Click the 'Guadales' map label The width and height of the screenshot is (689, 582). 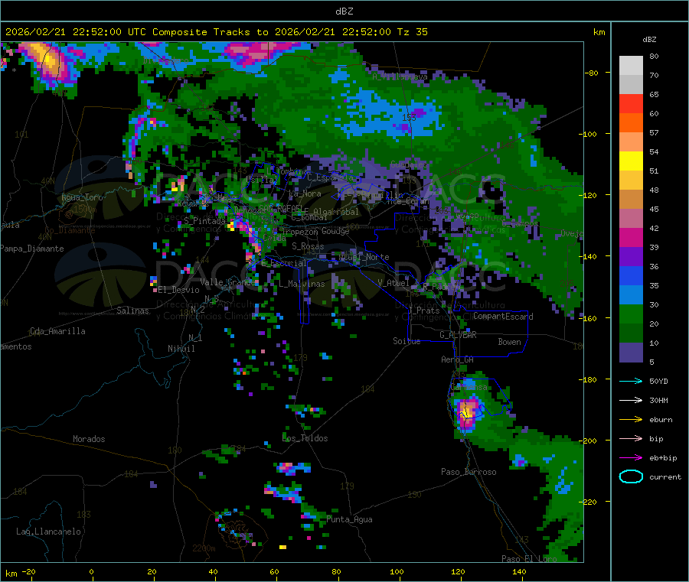(x=409, y=164)
